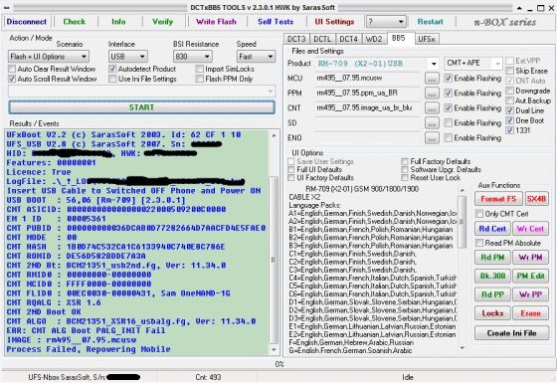Viewport: 557px width, 383px height.
Task: Enable Full Factory Defaults
Action: [405, 161]
